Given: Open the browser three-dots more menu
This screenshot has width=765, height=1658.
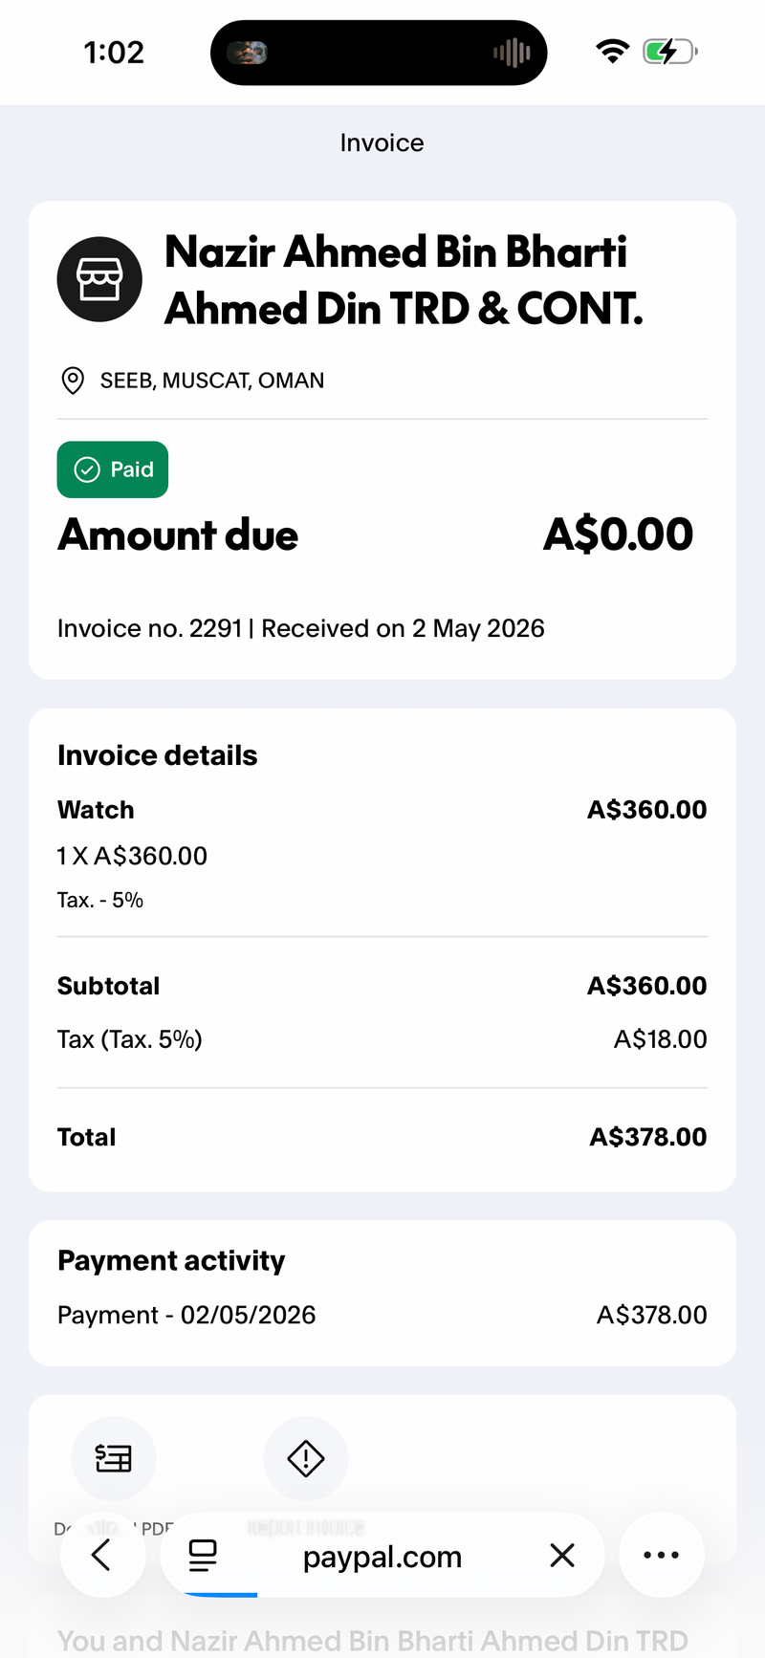Looking at the screenshot, I should (x=662, y=1556).
